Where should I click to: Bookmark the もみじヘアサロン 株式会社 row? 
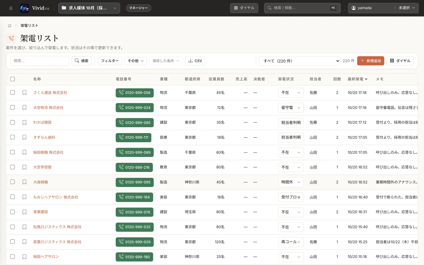click(x=24, y=197)
